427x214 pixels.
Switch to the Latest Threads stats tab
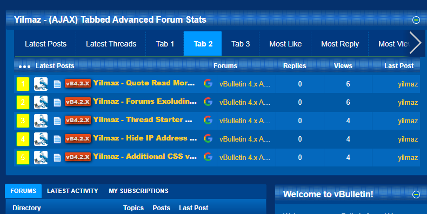tap(111, 44)
